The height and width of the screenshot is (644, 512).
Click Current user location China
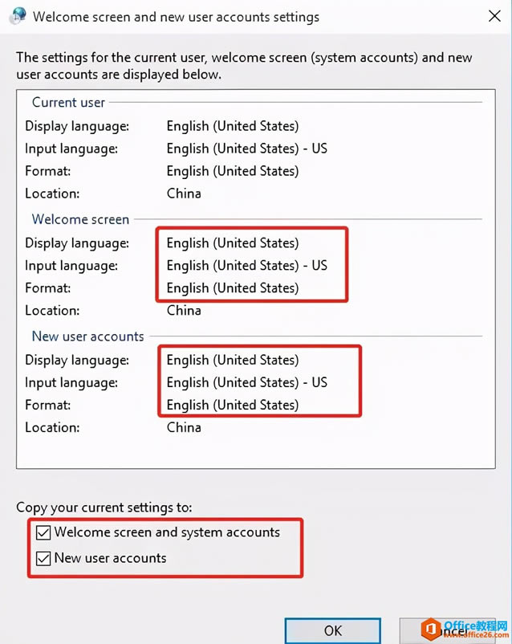[184, 194]
